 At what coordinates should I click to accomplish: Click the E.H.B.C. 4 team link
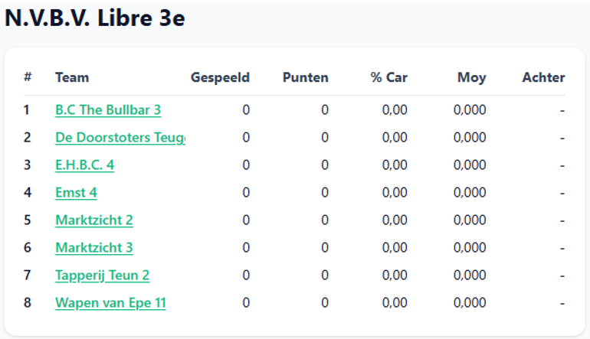tap(84, 165)
